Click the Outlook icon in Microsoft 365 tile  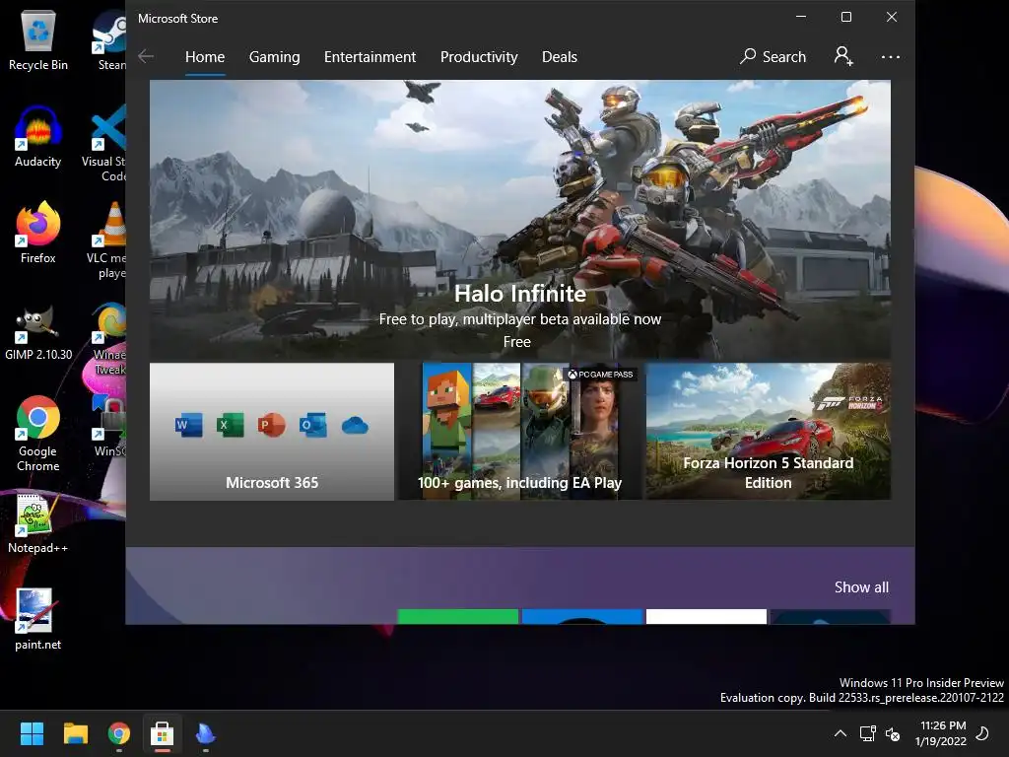tap(312, 425)
